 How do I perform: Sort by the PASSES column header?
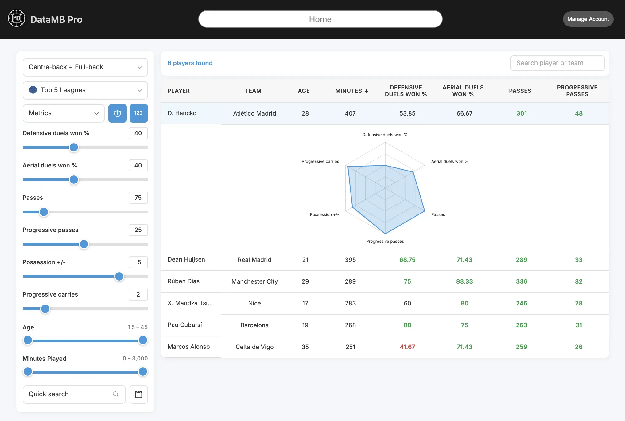pyautogui.click(x=520, y=91)
